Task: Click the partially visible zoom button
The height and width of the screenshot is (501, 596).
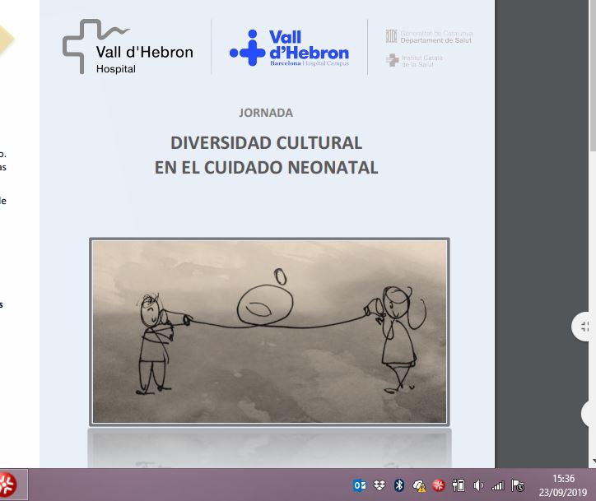Action: click(589, 413)
